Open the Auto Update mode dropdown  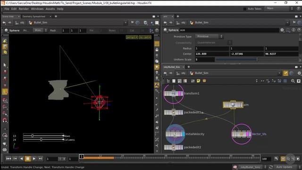pyautogui.click(x=286, y=167)
